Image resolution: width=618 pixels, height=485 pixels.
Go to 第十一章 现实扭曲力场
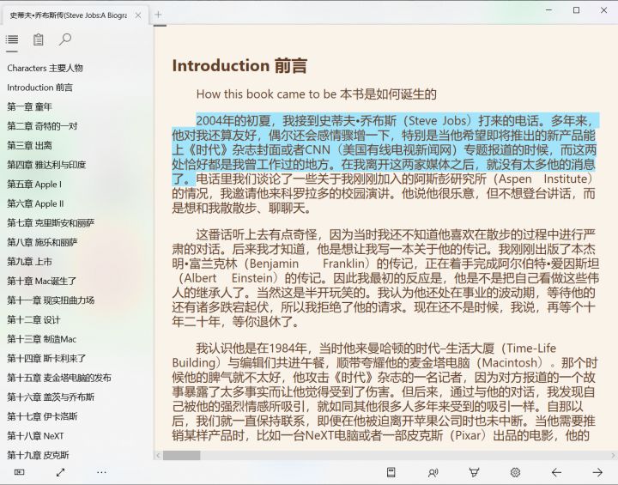click(x=51, y=300)
